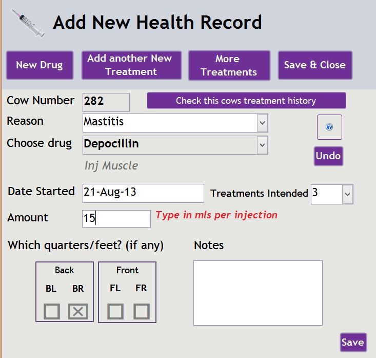Click the syringe icon in header
376x358 pixels.
[28, 23]
